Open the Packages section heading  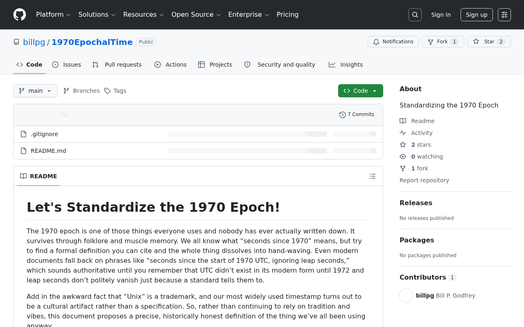click(417, 240)
